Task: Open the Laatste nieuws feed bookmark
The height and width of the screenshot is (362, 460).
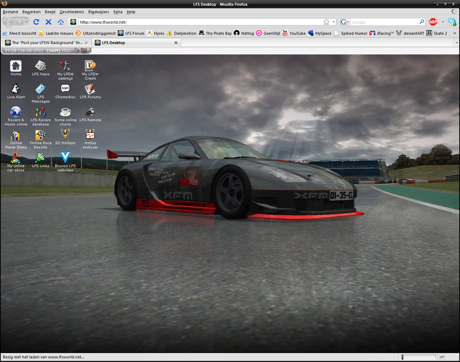Action: 56,33
